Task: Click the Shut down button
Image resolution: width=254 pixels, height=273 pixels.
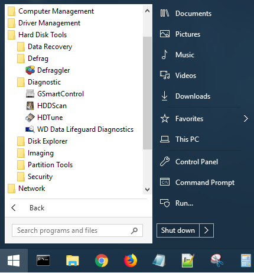Action: pos(178,230)
